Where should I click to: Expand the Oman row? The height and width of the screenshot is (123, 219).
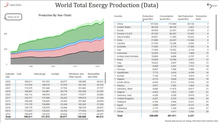[115, 111]
